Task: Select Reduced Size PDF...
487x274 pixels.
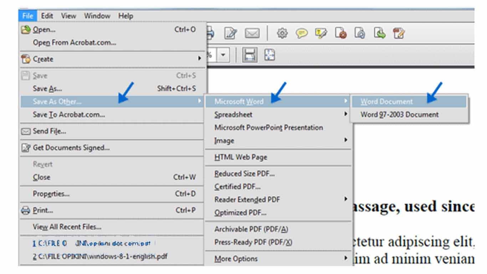Action: coord(279,174)
